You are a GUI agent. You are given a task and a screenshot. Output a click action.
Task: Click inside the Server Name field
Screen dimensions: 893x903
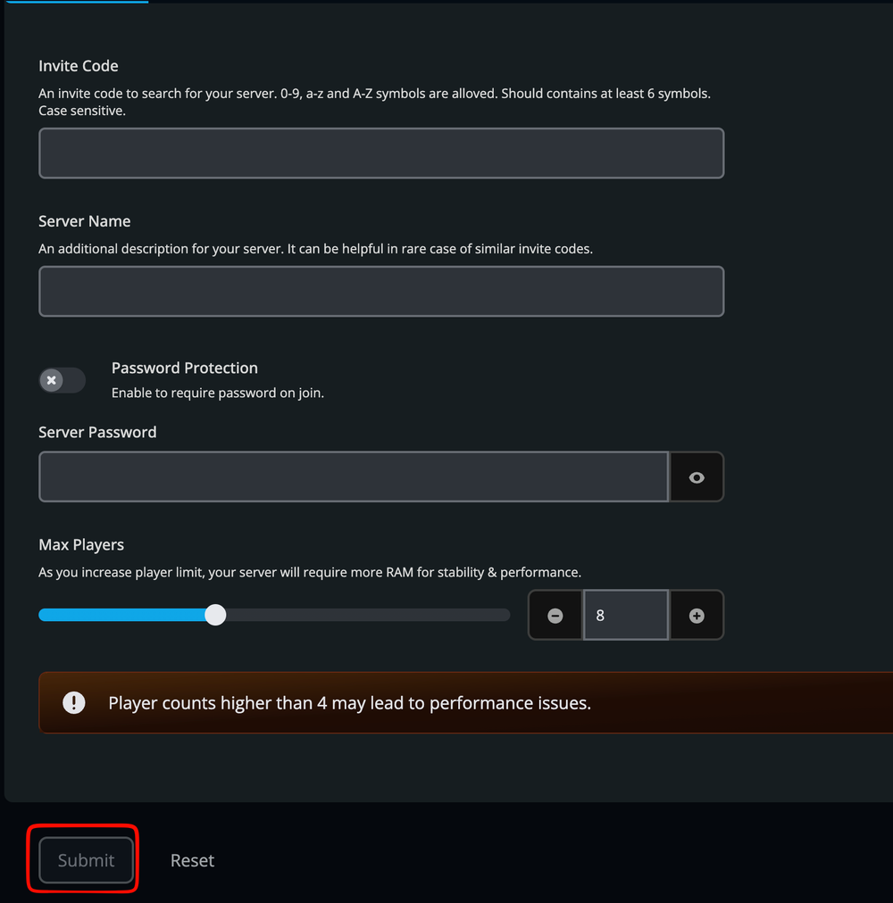(x=381, y=291)
